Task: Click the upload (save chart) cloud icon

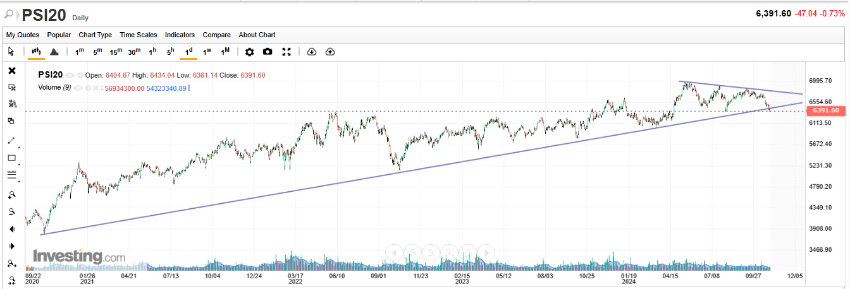Action: coord(330,52)
